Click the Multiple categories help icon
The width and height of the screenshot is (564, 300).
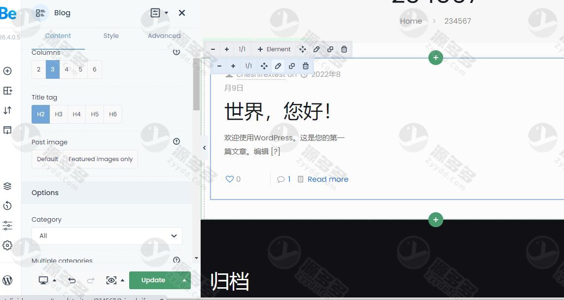pyautogui.click(x=176, y=260)
